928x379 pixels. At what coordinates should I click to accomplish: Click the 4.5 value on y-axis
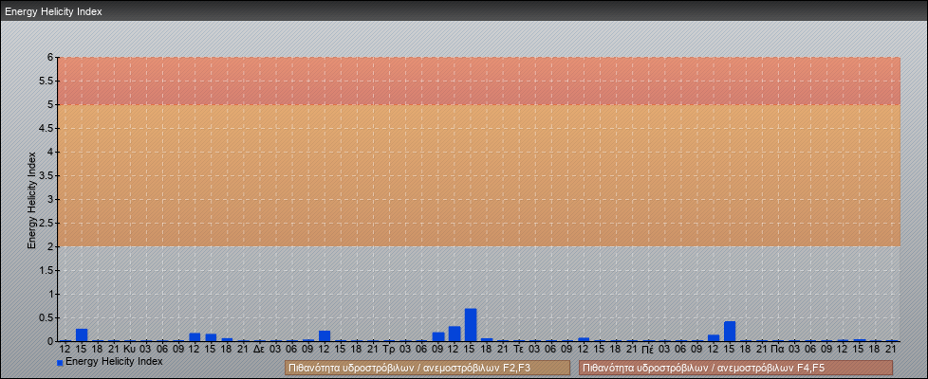tap(46, 128)
